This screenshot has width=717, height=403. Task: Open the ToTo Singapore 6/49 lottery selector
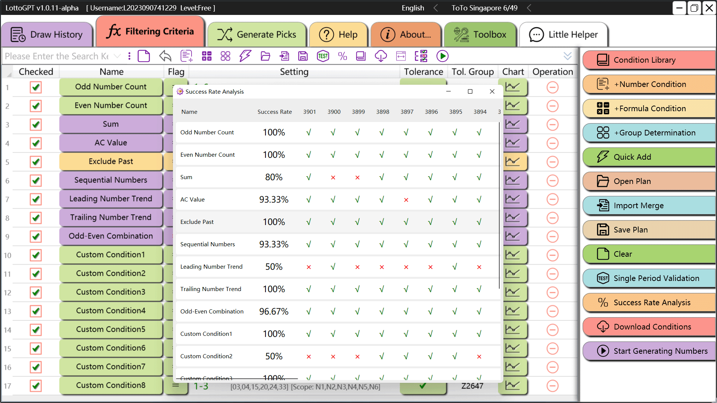click(529, 8)
